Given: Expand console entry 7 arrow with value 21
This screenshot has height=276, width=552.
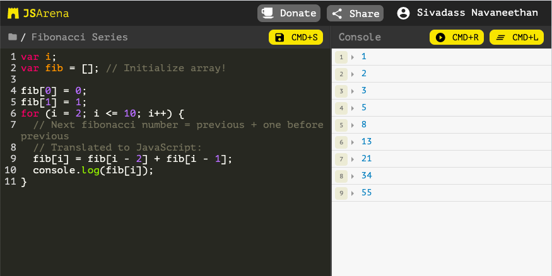Looking at the screenshot, I should coord(353,159).
